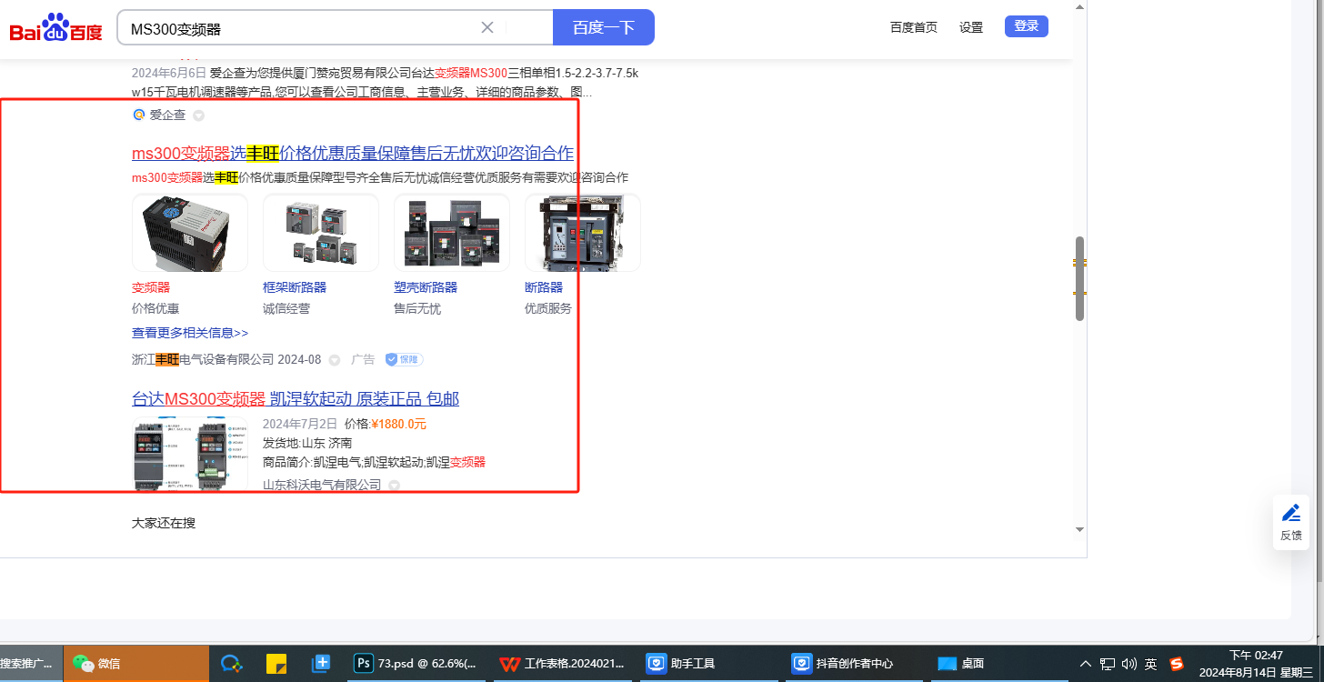
Task: Click the Sogou input method tray icon
Action: tap(1177, 664)
